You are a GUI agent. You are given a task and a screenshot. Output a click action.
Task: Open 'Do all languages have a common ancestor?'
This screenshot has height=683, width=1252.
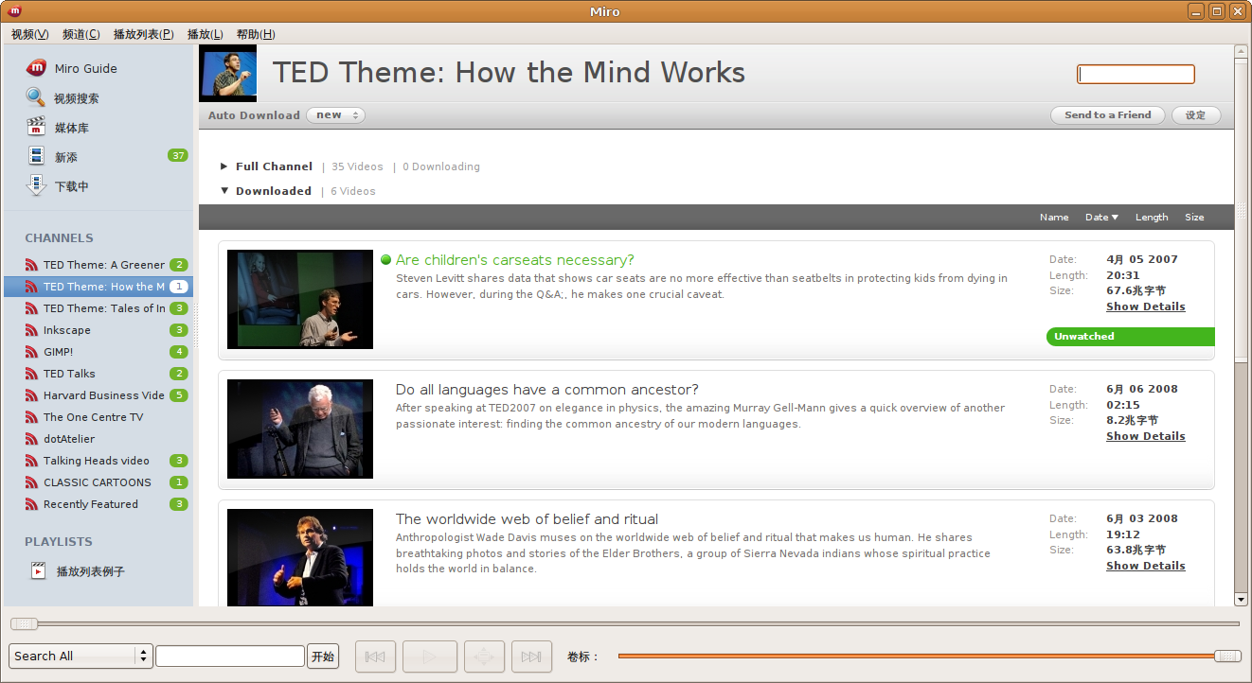tap(547, 390)
